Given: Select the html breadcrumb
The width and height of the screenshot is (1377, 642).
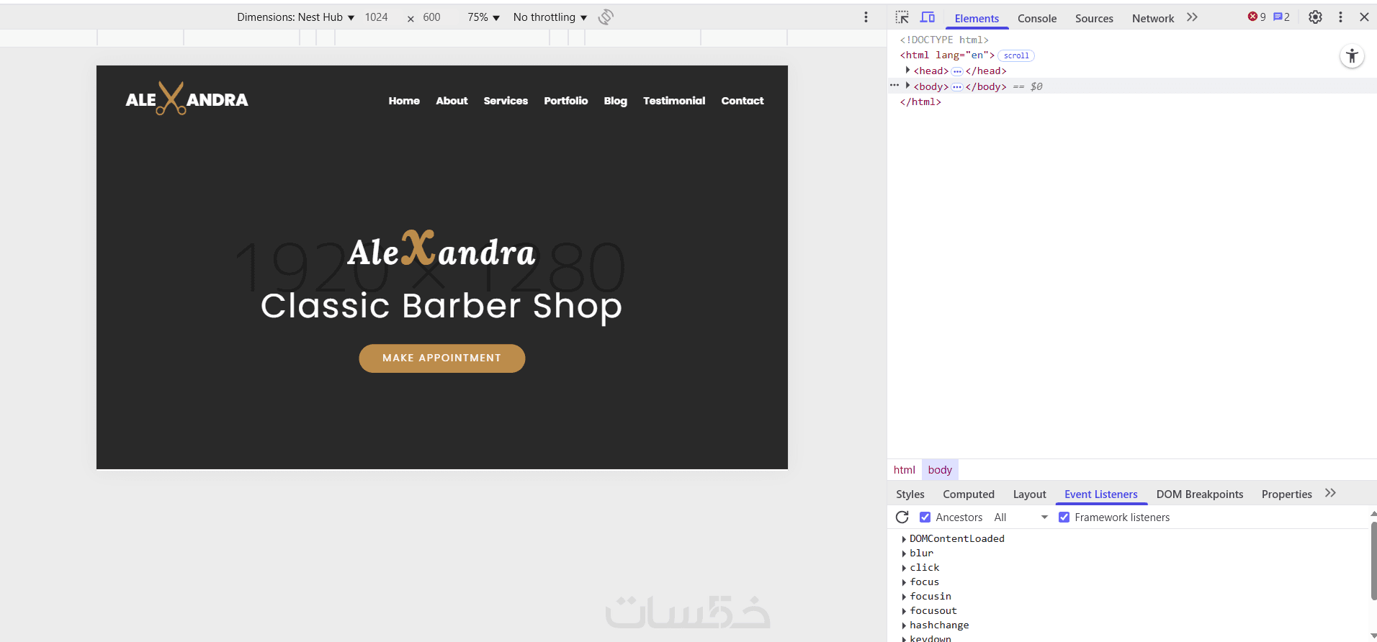Looking at the screenshot, I should 904,470.
